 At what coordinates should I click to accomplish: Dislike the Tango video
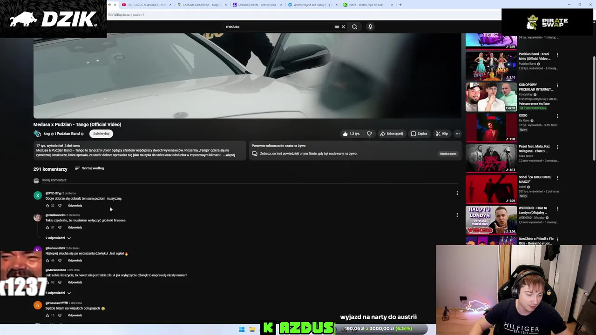369,134
